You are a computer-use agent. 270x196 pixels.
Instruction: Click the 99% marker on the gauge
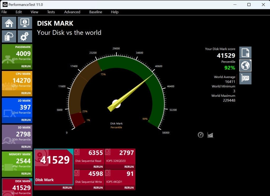click(x=145, y=119)
